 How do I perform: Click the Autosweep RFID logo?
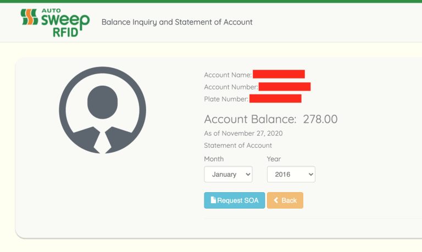55,23
